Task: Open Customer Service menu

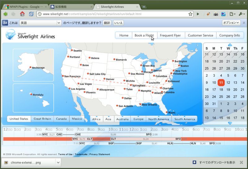Action: [x=201, y=35]
